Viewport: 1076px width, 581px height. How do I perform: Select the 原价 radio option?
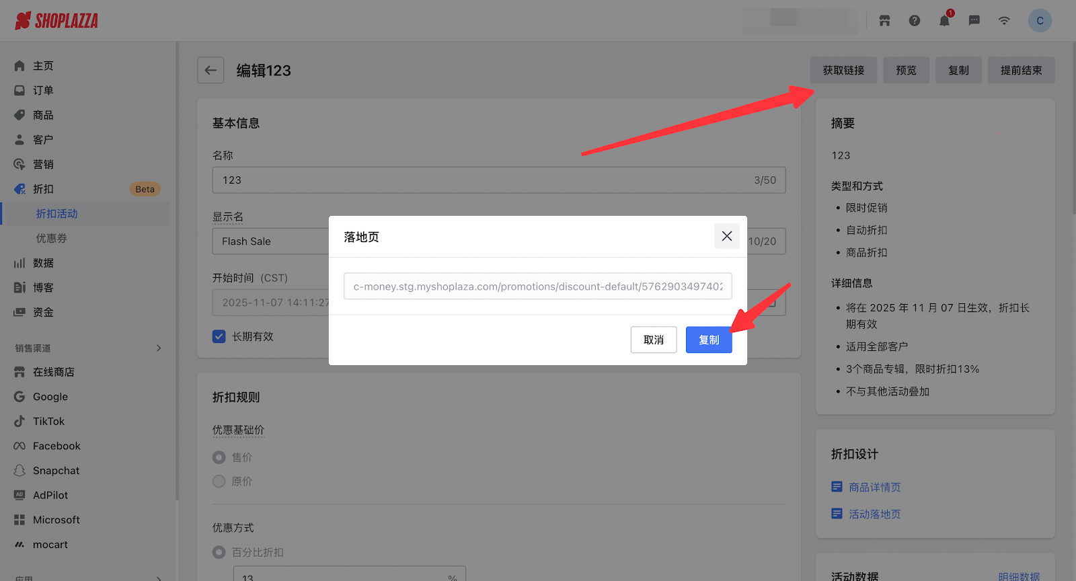(219, 481)
